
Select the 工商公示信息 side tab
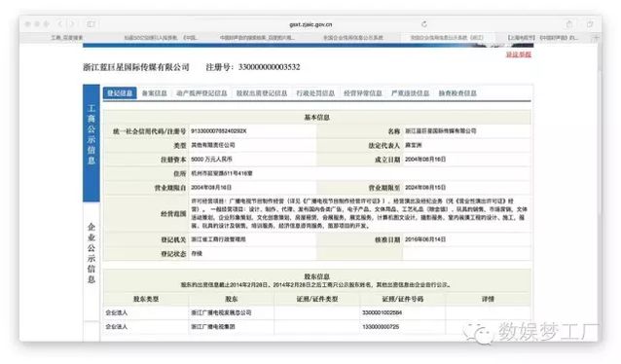coord(91,143)
